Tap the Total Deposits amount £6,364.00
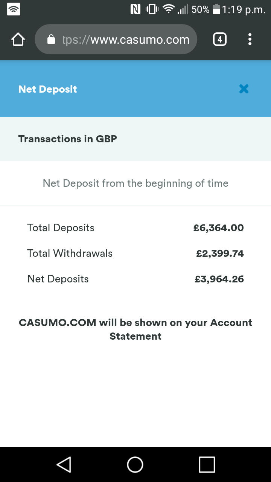The height and width of the screenshot is (482, 271). coord(219,228)
